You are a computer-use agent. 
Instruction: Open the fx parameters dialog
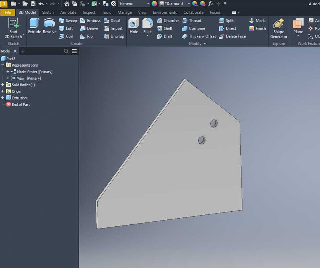211,3
